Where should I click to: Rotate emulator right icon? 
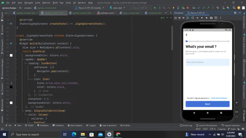pyautogui.click(x=192, y=18)
